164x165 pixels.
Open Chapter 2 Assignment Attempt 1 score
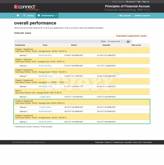(45, 76)
